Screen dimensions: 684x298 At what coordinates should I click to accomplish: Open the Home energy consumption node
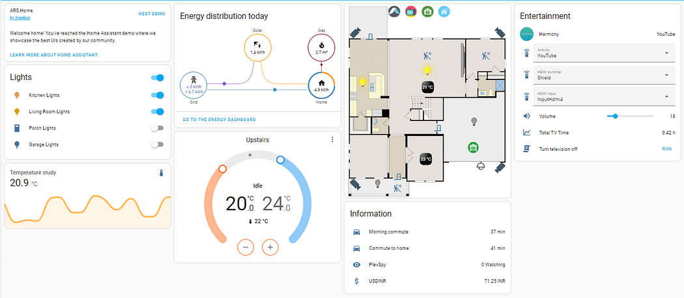coord(321,85)
